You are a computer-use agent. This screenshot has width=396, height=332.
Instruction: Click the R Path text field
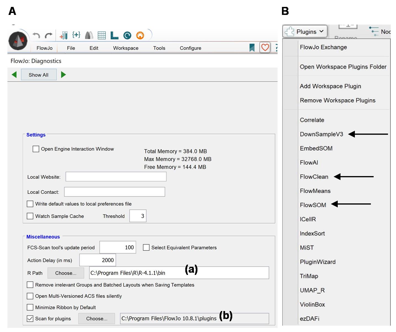(x=179, y=273)
